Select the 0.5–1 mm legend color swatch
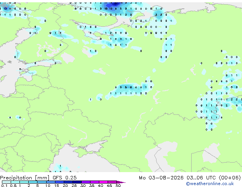This screenshot has height=187, width=242. (x=15, y=182)
